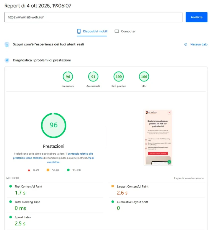Expand metrics with Espandi visualizzazione
Viewport: 213px width, 230px height.
189,178
